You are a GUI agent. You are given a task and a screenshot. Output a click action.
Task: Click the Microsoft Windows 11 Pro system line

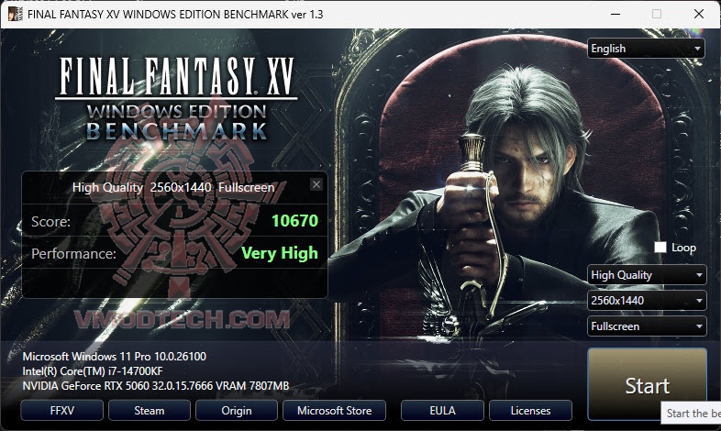click(115, 356)
